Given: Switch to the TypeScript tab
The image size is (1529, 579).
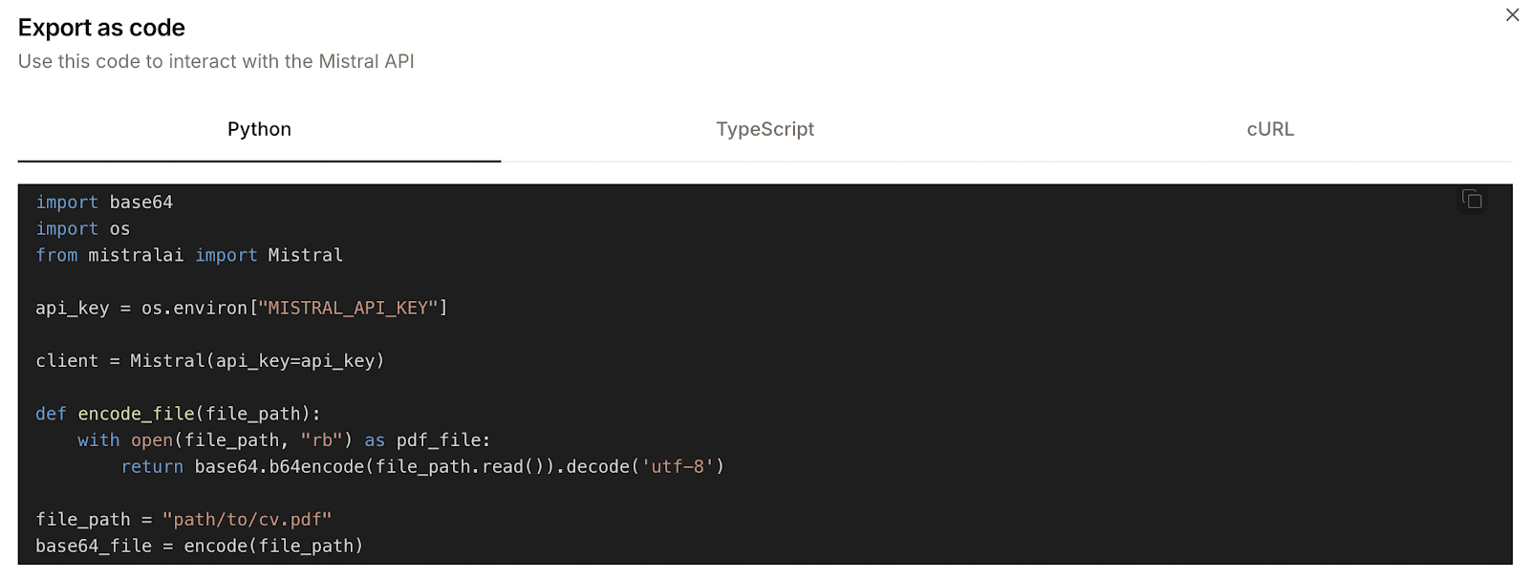Looking at the screenshot, I should (x=764, y=129).
